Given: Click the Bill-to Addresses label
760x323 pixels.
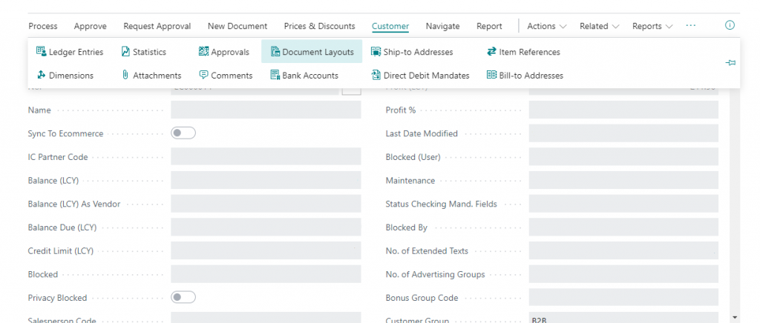Looking at the screenshot, I should point(531,76).
